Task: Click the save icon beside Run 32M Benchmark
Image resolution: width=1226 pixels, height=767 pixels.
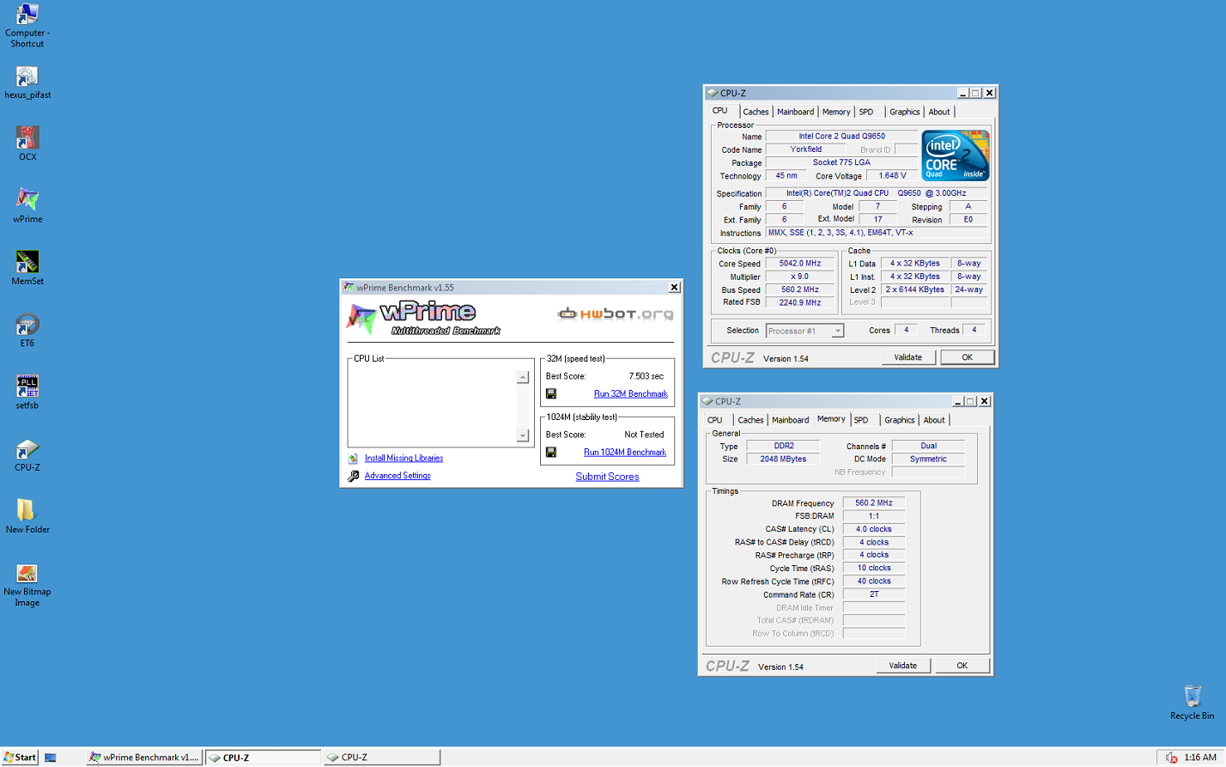Action: [x=551, y=393]
